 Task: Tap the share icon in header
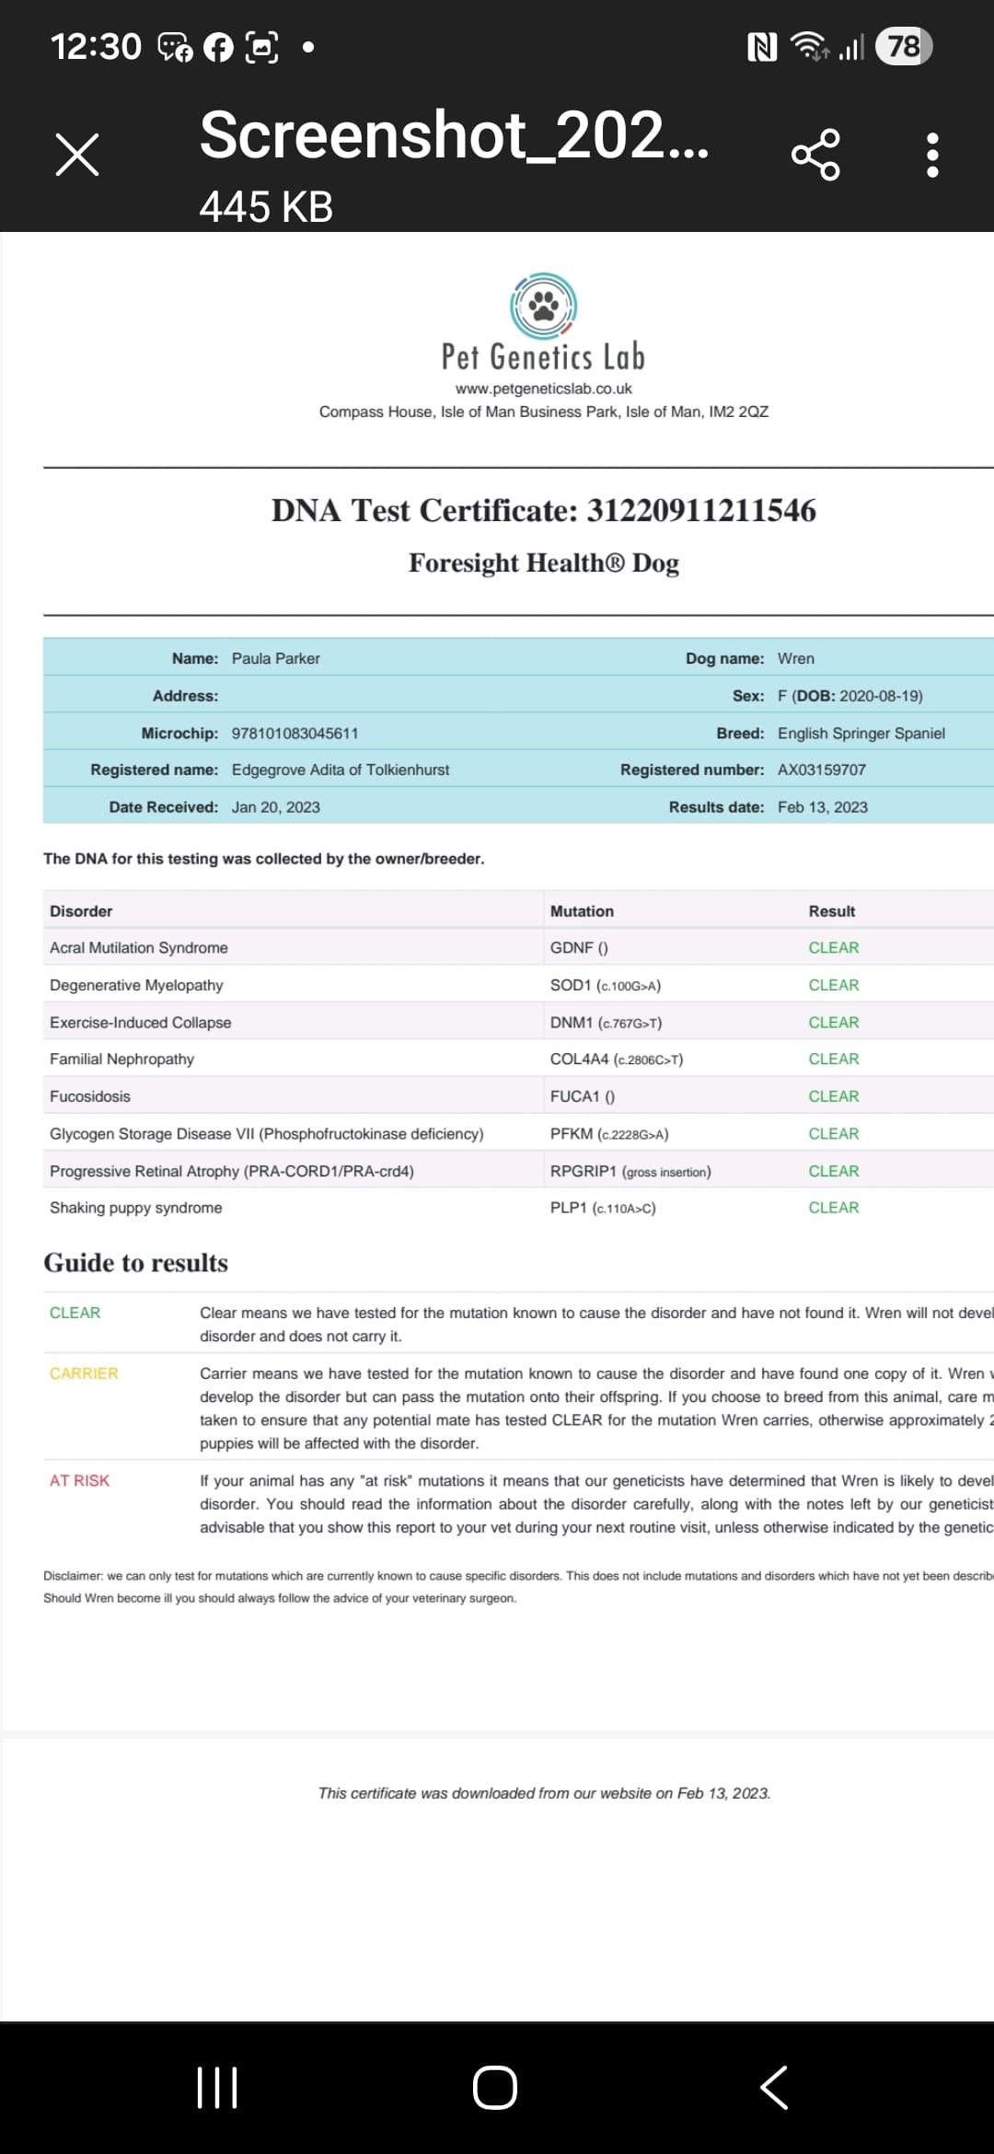[815, 155]
